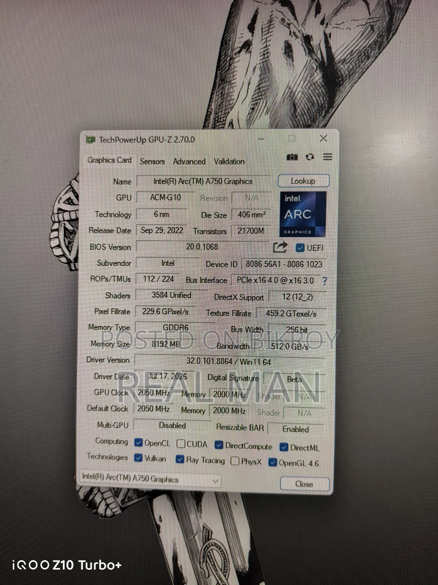Open the hamburger menu icon
Screen dimensions: 438x585
pos(328,157)
